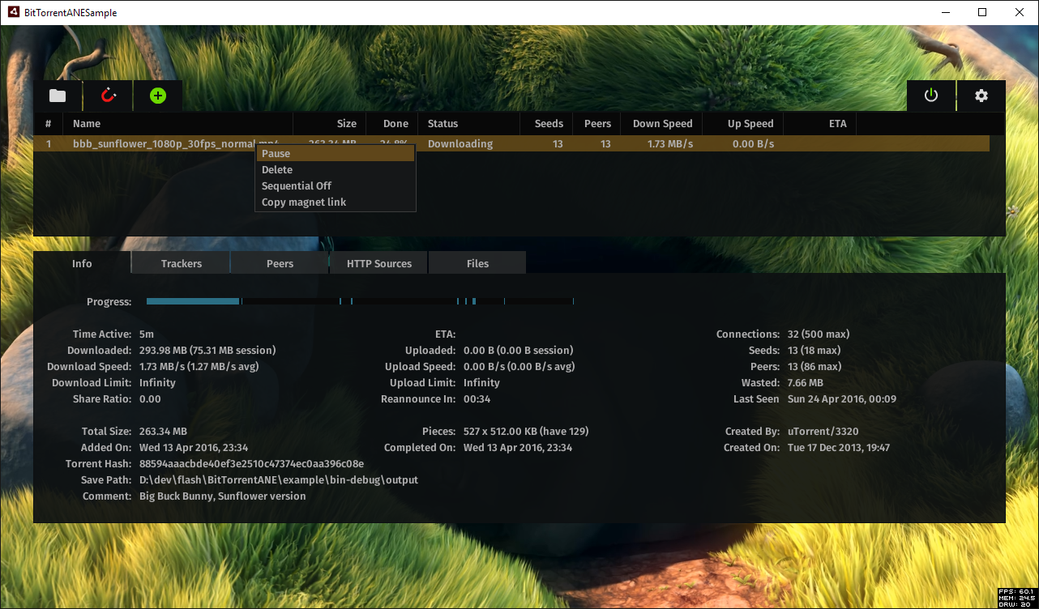Click the FPS MEM DRW stats overlay
The height and width of the screenshot is (609, 1039).
[1017, 598]
